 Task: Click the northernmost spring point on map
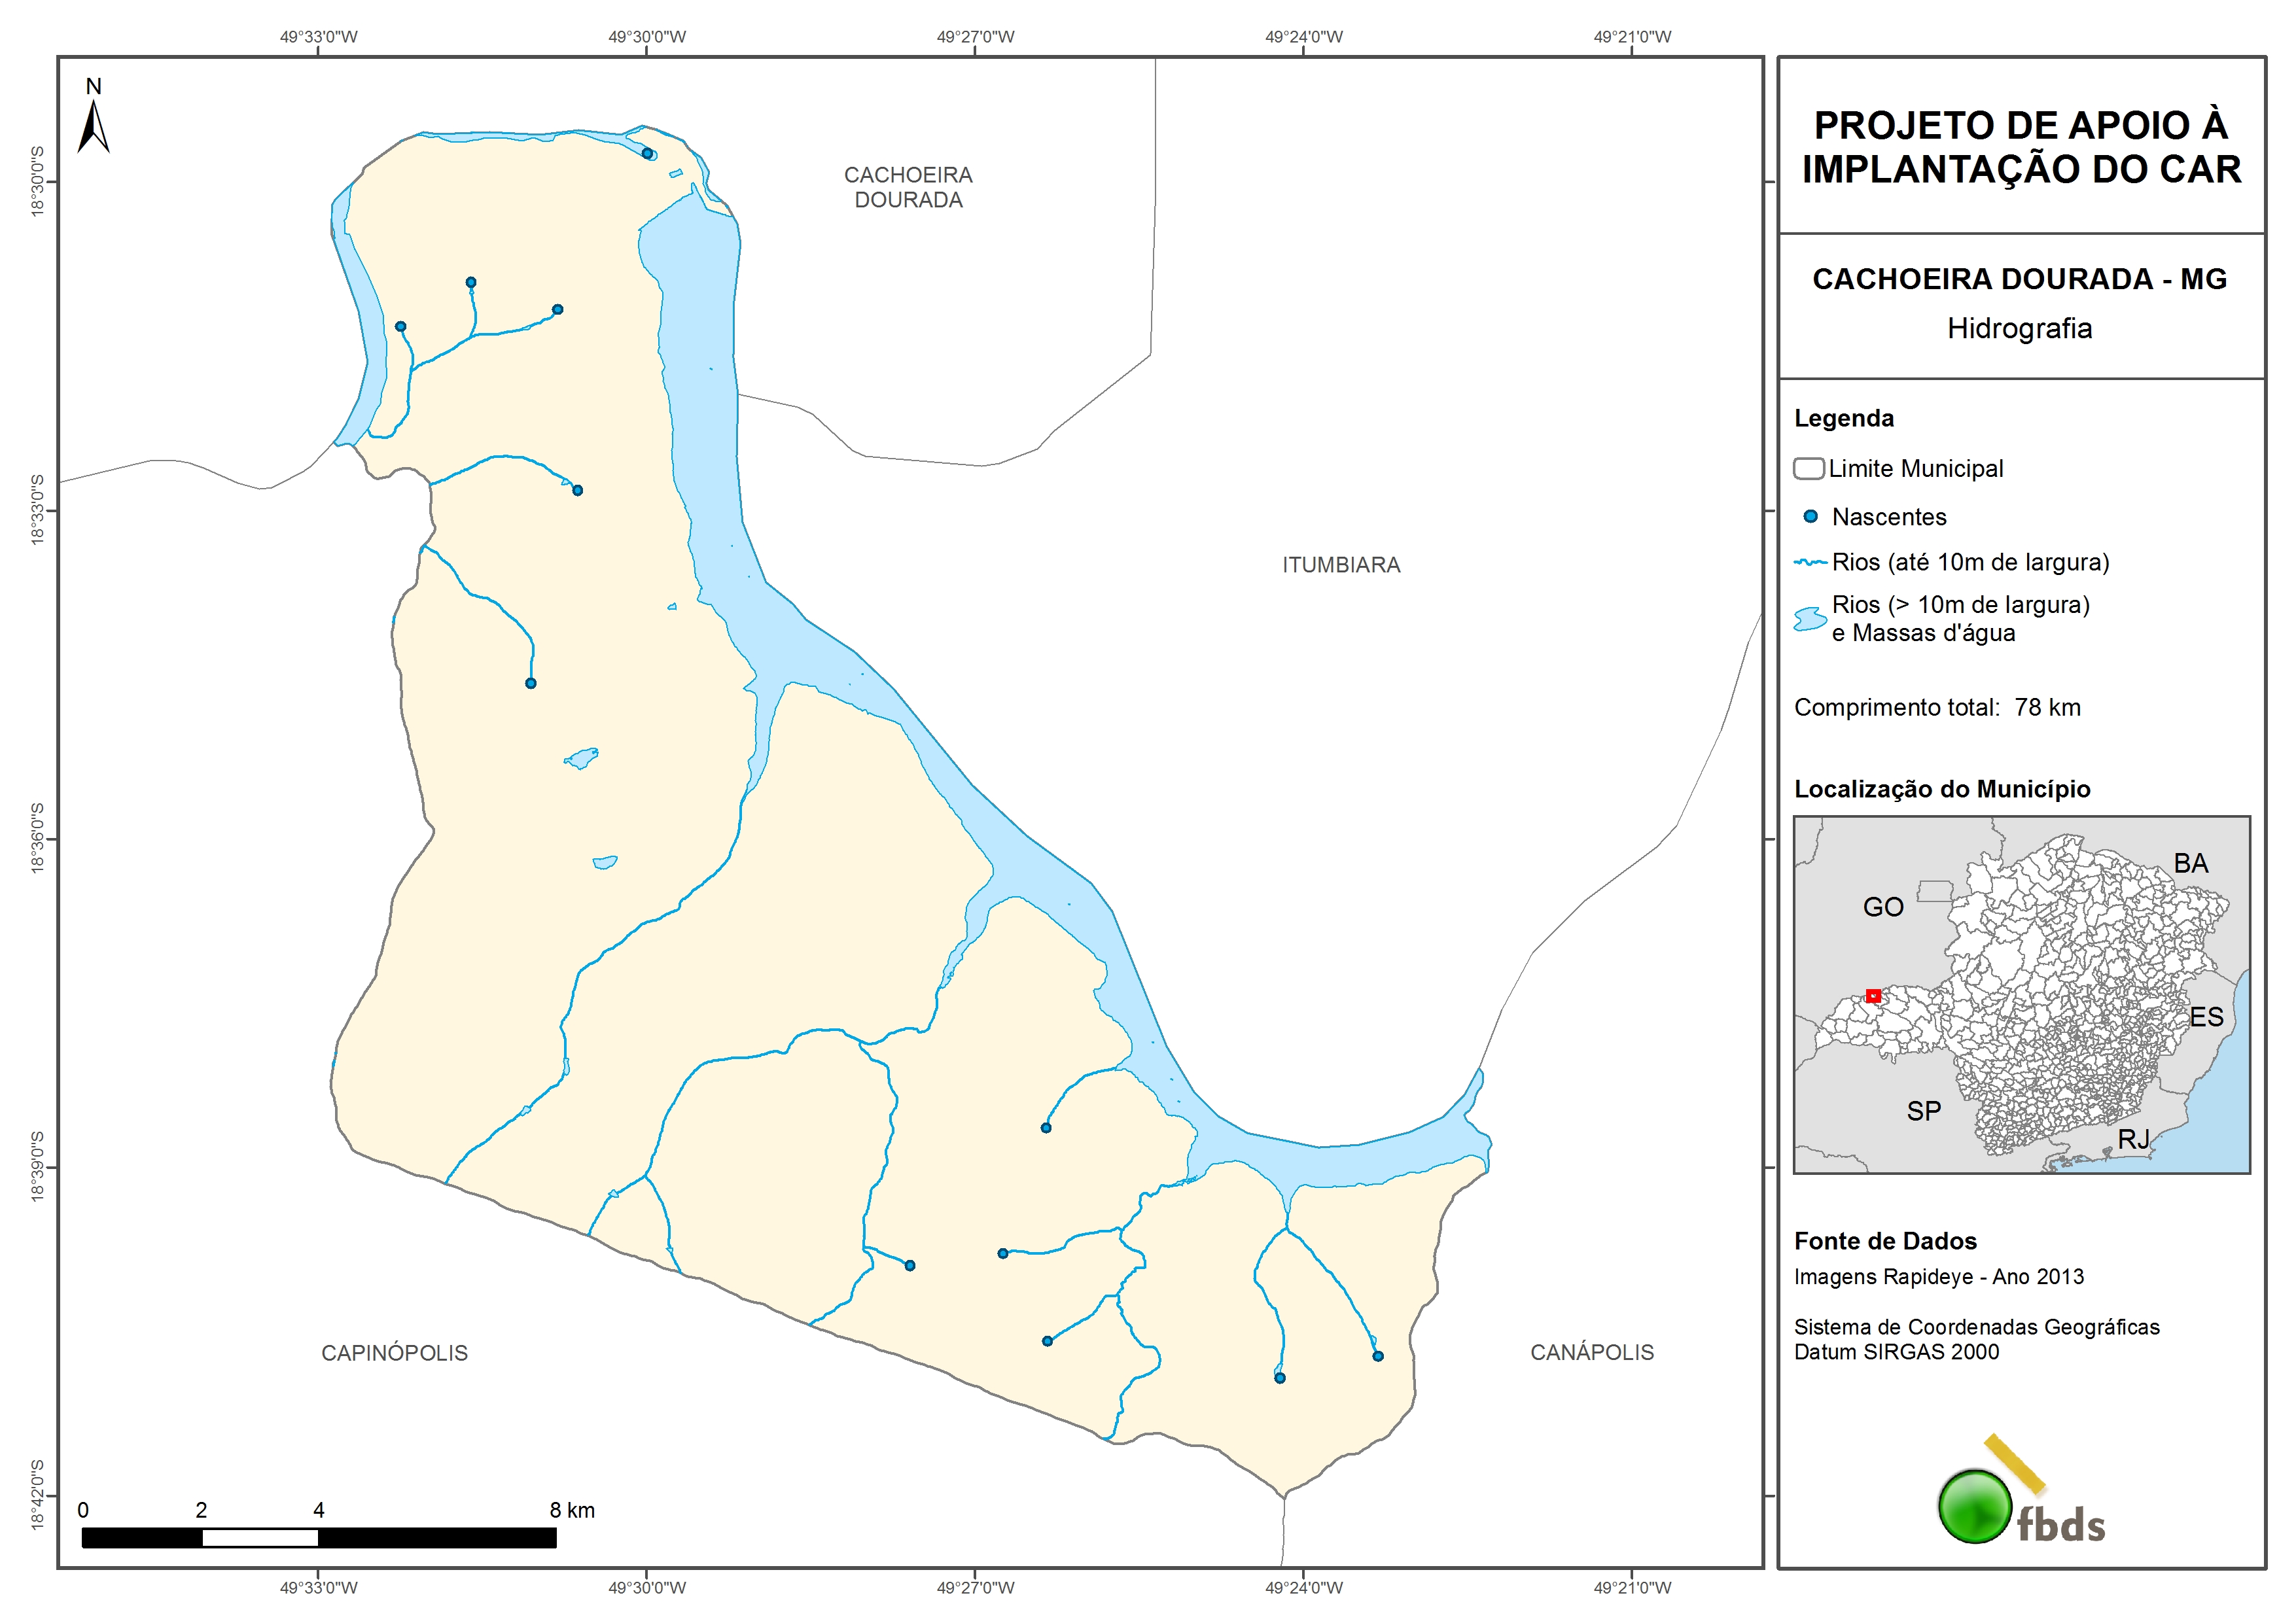pos(647,153)
